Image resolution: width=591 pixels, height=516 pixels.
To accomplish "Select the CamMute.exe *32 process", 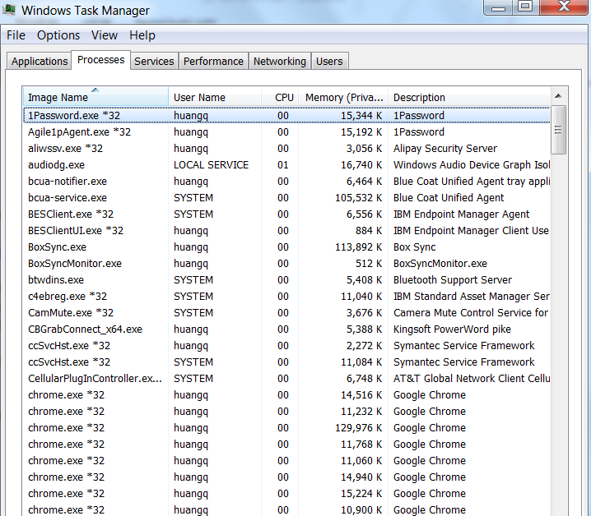I will pos(286,313).
